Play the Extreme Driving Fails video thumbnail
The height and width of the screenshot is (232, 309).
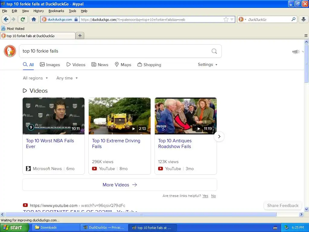pyautogui.click(x=119, y=116)
